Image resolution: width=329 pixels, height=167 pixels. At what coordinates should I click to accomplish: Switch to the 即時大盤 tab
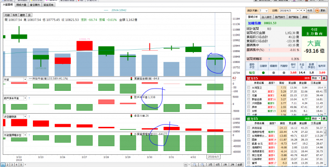click(21, 5)
